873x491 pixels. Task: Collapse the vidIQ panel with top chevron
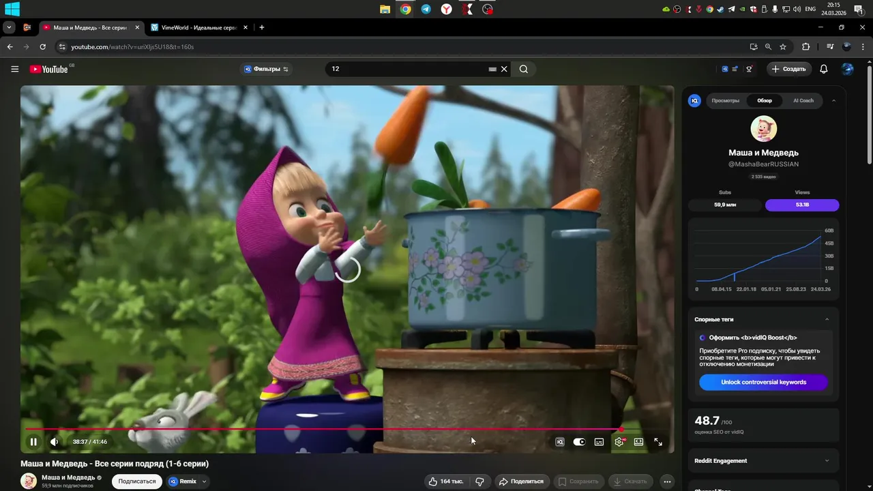click(833, 100)
